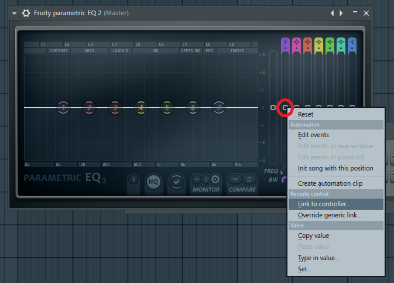This screenshot has width=394, height=283.
Task: Click the LOW BASS frequency range label
Action: pyautogui.click(x=59, y=51)
